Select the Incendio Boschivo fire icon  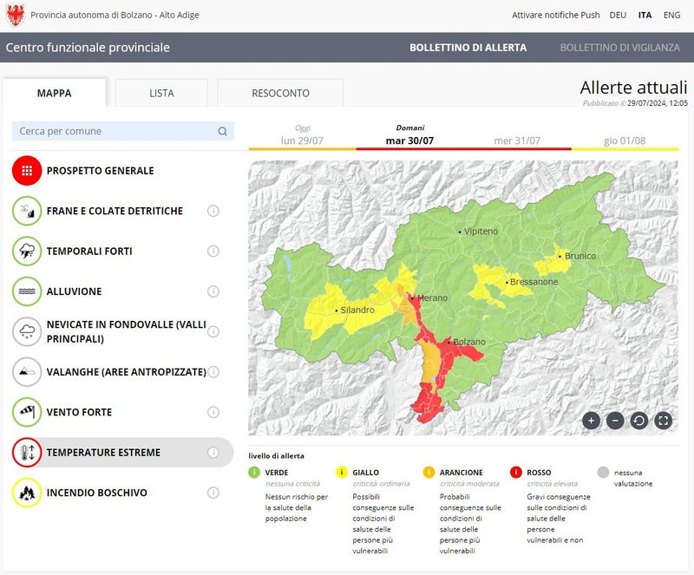27,493
